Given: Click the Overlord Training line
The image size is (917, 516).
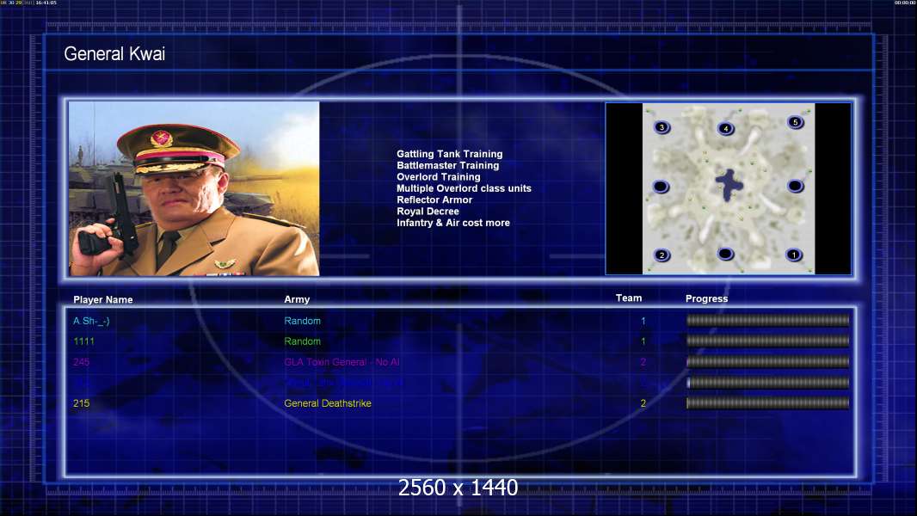Looking at the screenshot, I should 439,177.
